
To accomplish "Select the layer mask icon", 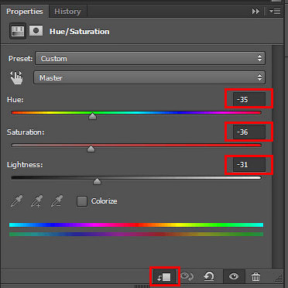I will [x=36, y=31].
